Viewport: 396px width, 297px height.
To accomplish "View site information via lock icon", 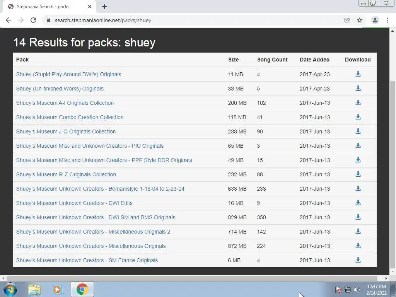I will [49, 20].
